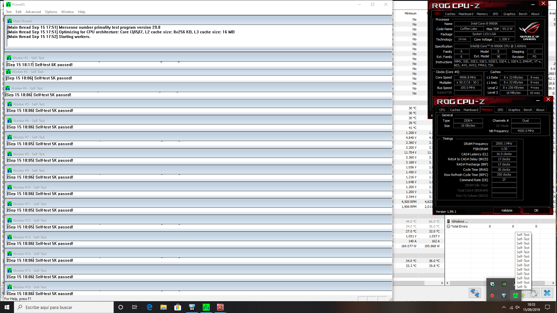Click the blue X button in HWiNFO
The width and height of the screenshot is (557, 313).
[x=547, y=293]
